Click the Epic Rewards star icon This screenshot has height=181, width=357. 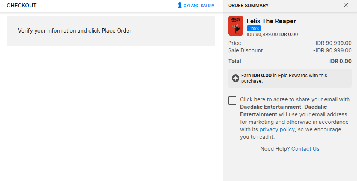[236, 78]
